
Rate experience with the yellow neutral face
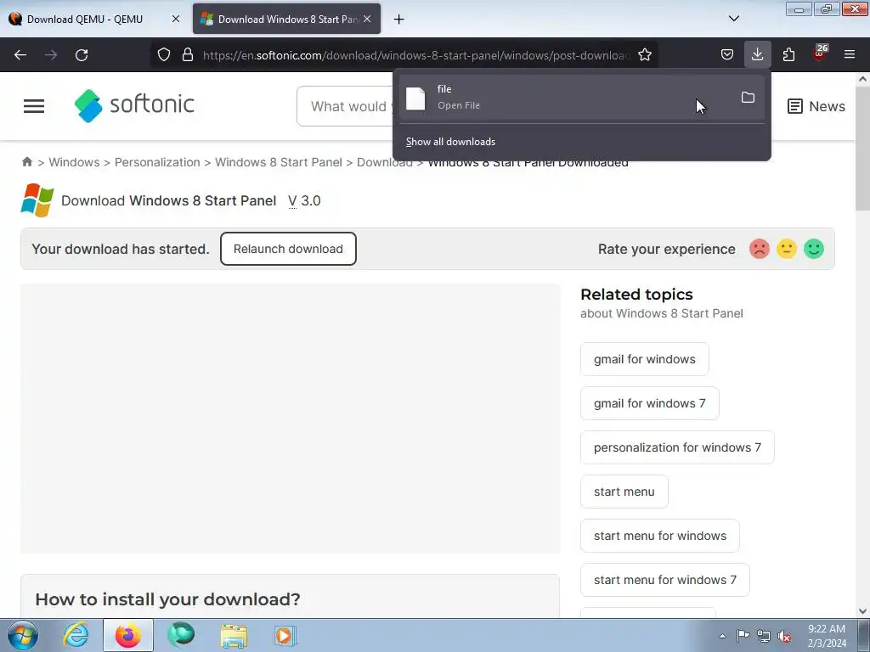coord(786,249)
